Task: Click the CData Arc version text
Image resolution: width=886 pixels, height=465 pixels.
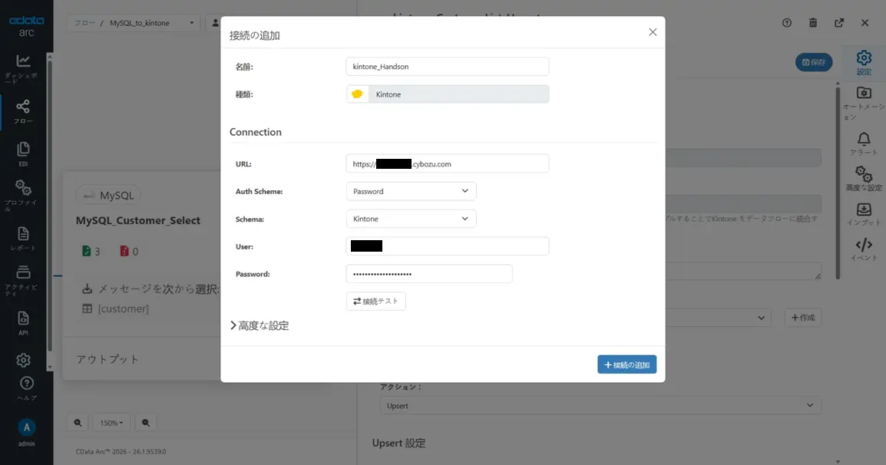Action: pos(121,451)
